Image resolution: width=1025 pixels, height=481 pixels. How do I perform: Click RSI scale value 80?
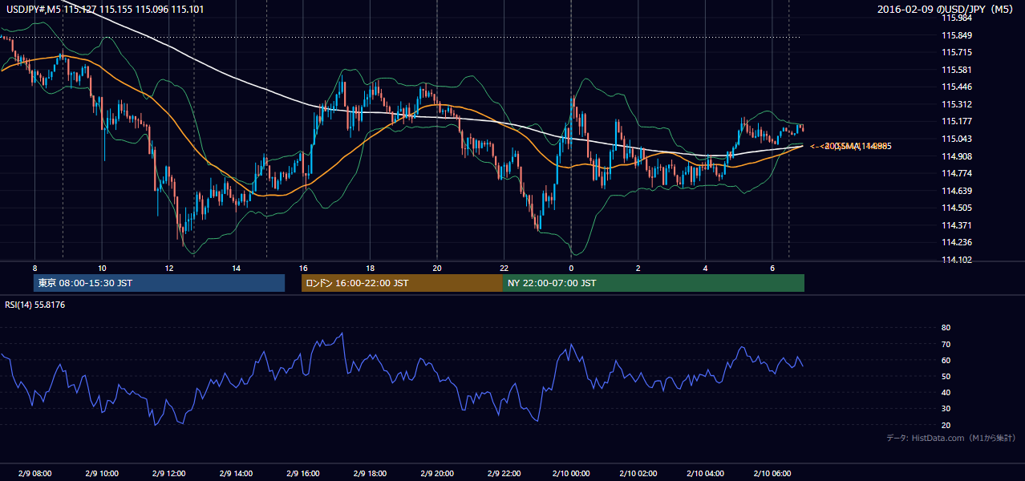[946, 328]
